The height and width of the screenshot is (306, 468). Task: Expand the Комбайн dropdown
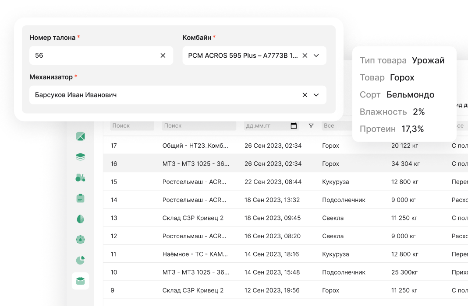click(316, 56)
